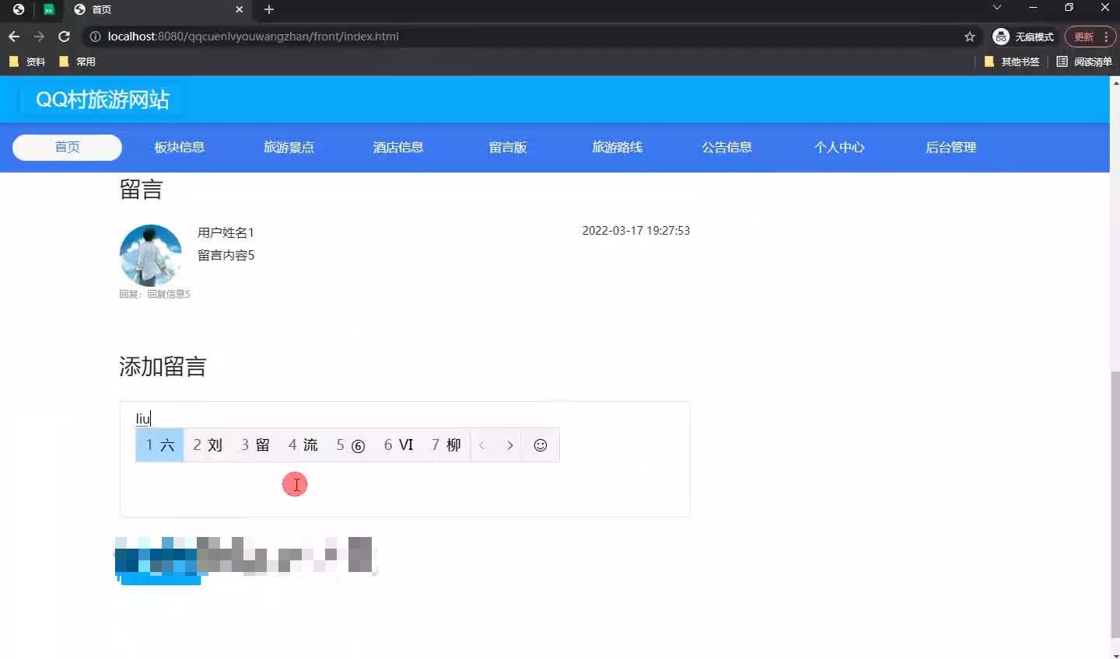Select the first pinned browser tab
Screen dimensions: 1120x659
pos(19,9)
